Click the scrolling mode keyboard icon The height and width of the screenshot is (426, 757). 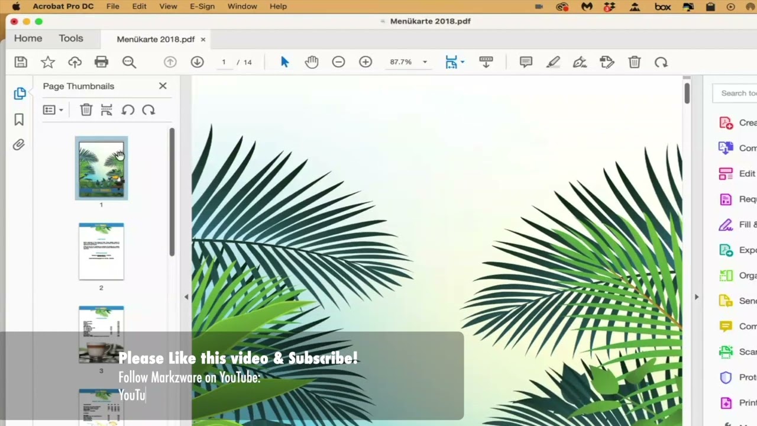[486, 62]
